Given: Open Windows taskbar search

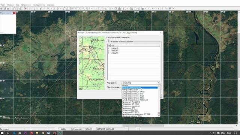Looking at the screenshot, I should pyautogui.click(x=8, y=133).
